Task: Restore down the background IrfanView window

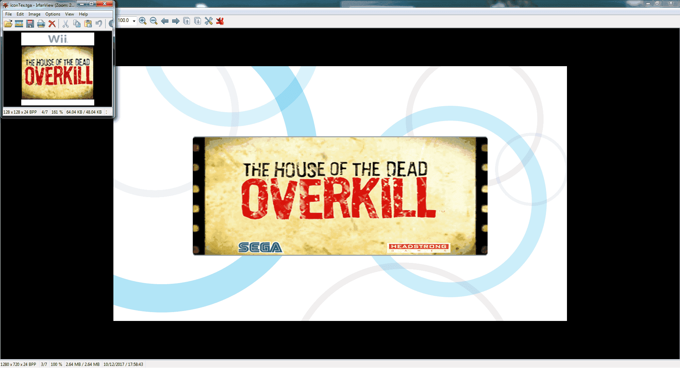Action: (657, 3)
